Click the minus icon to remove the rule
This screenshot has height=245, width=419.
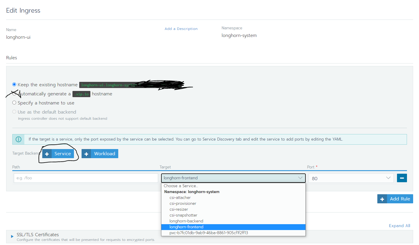pos(402,178)
